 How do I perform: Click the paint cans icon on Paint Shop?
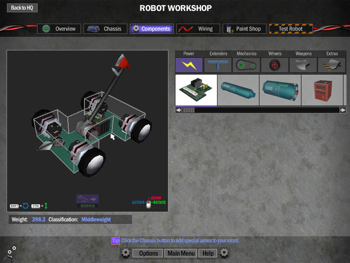[230, 29]
